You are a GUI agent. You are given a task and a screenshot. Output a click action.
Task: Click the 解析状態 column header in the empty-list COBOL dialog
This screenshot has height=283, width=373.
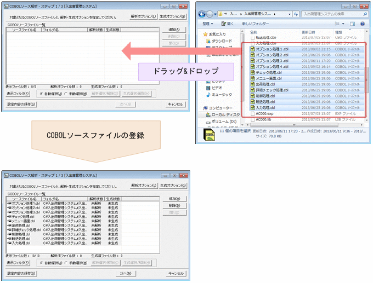click(x=96, y=30)
